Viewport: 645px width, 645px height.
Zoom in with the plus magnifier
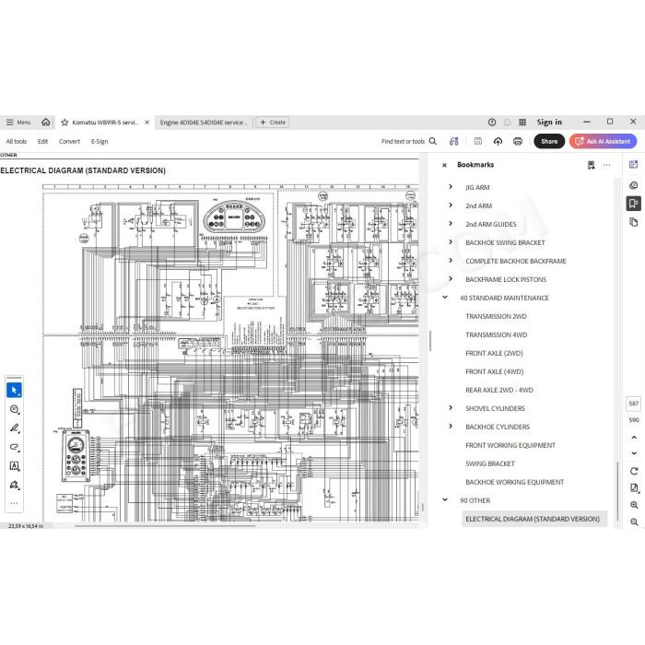[x=634, y=505]
